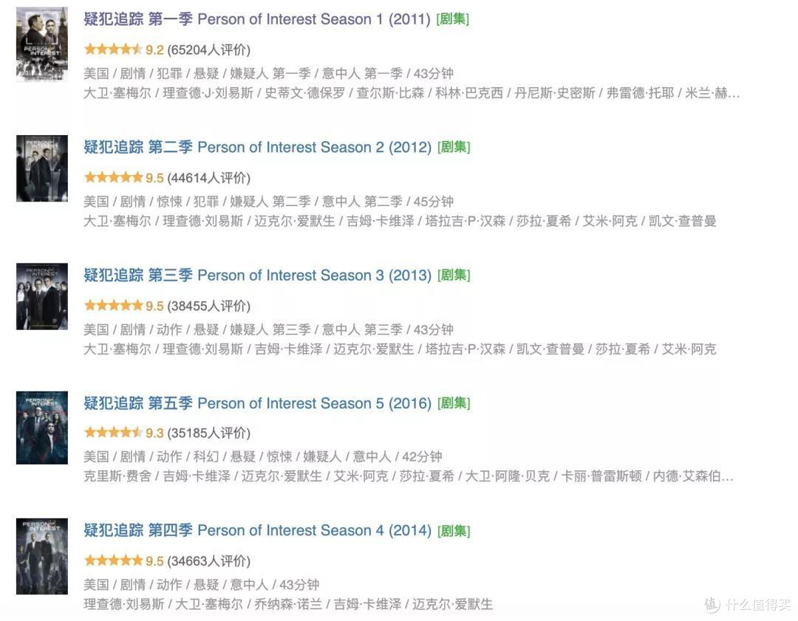Click the 65204人评价 review count

click(208, 50)
